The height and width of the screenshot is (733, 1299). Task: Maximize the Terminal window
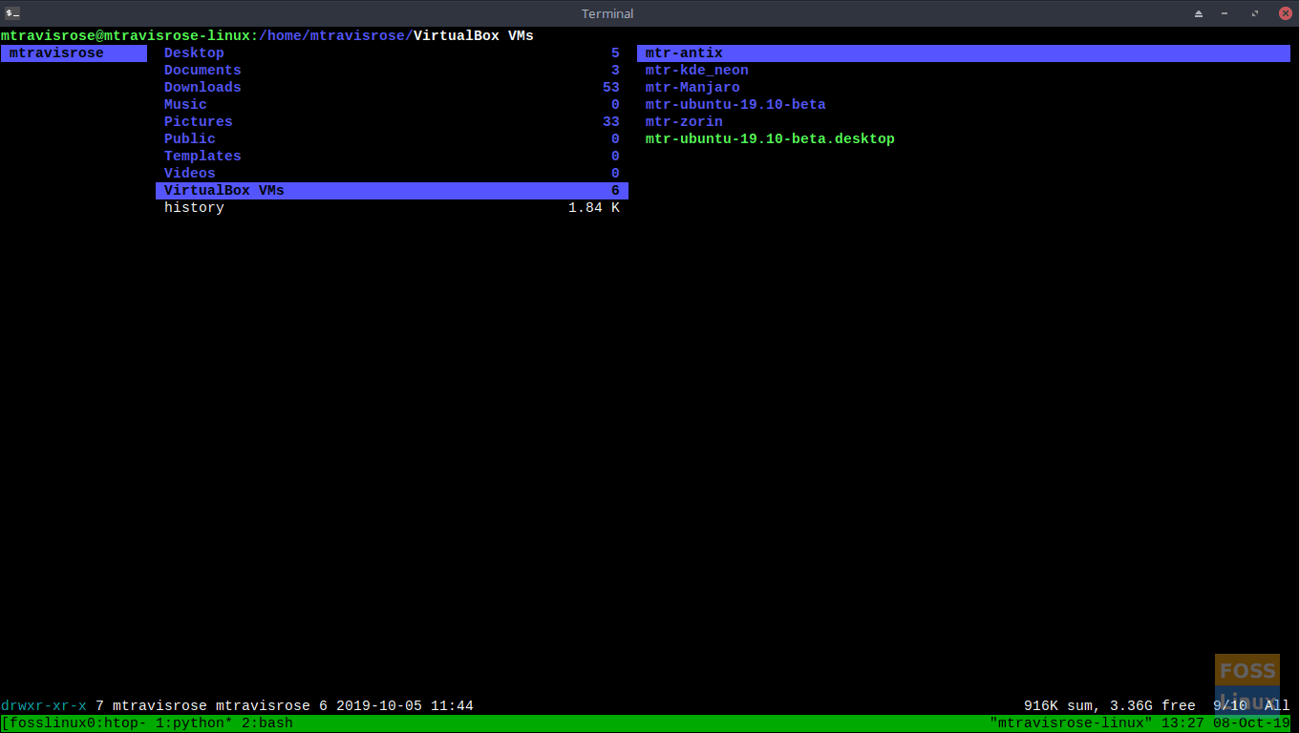tap(1254, 13)
